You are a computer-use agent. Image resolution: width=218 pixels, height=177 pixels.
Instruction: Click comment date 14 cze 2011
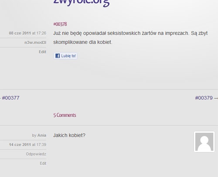(x=20, y=145)
